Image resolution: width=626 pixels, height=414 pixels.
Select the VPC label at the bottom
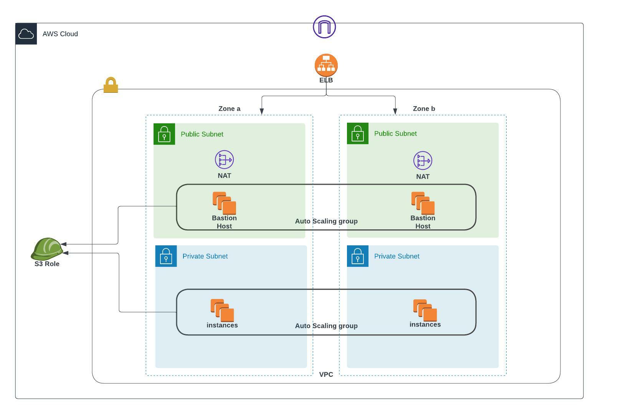pyautogui.click(x=326, y=375)
